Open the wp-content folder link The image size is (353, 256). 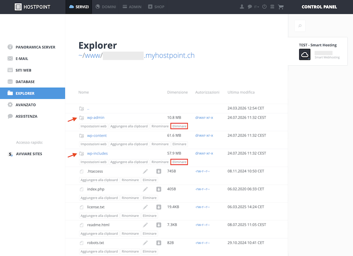pos(97,136)
